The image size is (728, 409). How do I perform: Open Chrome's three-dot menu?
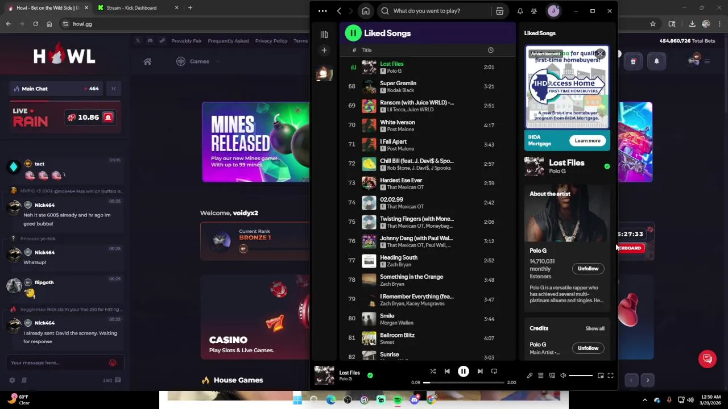(719, 24)
